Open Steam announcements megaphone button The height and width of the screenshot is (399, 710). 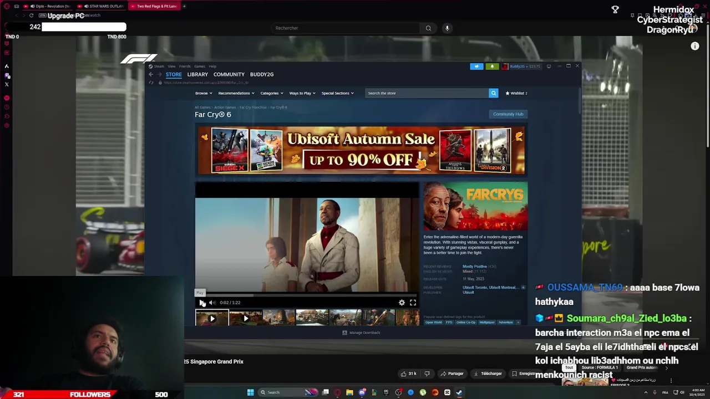(x=476, y=66)
